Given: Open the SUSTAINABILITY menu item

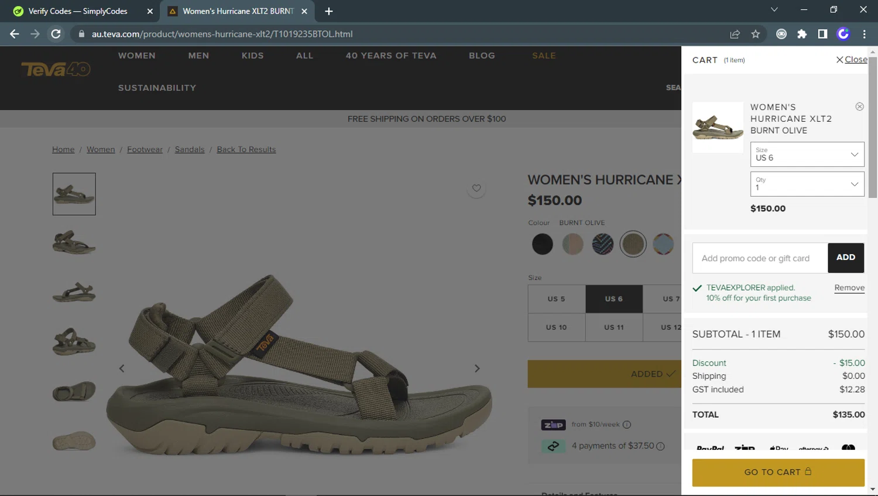Looking at the screenshot, I should point(157,88).
